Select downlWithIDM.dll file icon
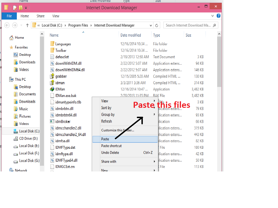 (x=52, y=63)
